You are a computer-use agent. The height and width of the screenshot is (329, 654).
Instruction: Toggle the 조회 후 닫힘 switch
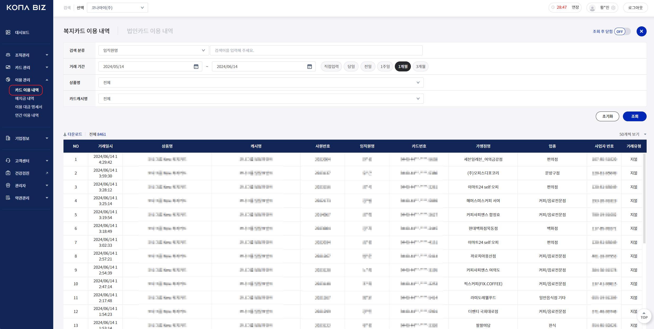point(622,31)
